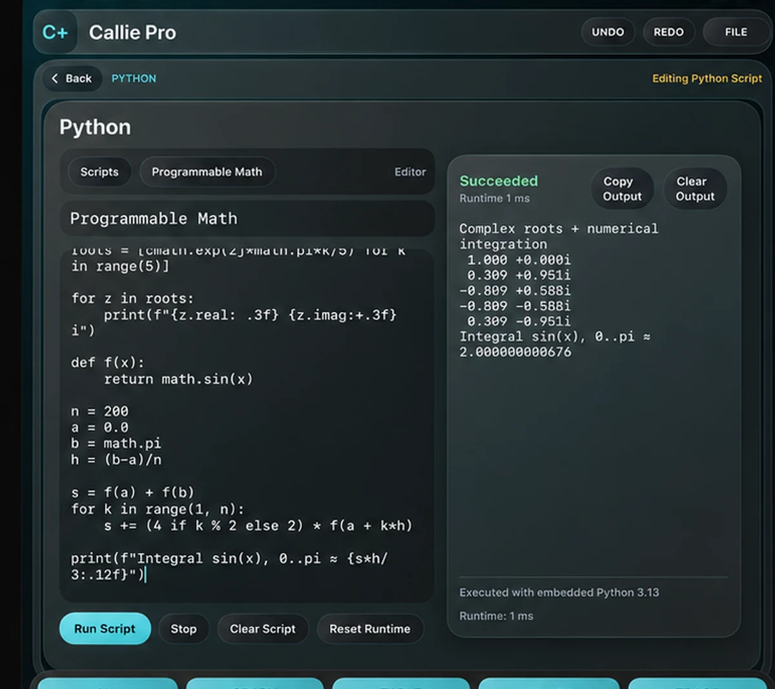Switch to the Scripts tab
775x689 pixels.
pyautogui.click(x=99, y=172)
